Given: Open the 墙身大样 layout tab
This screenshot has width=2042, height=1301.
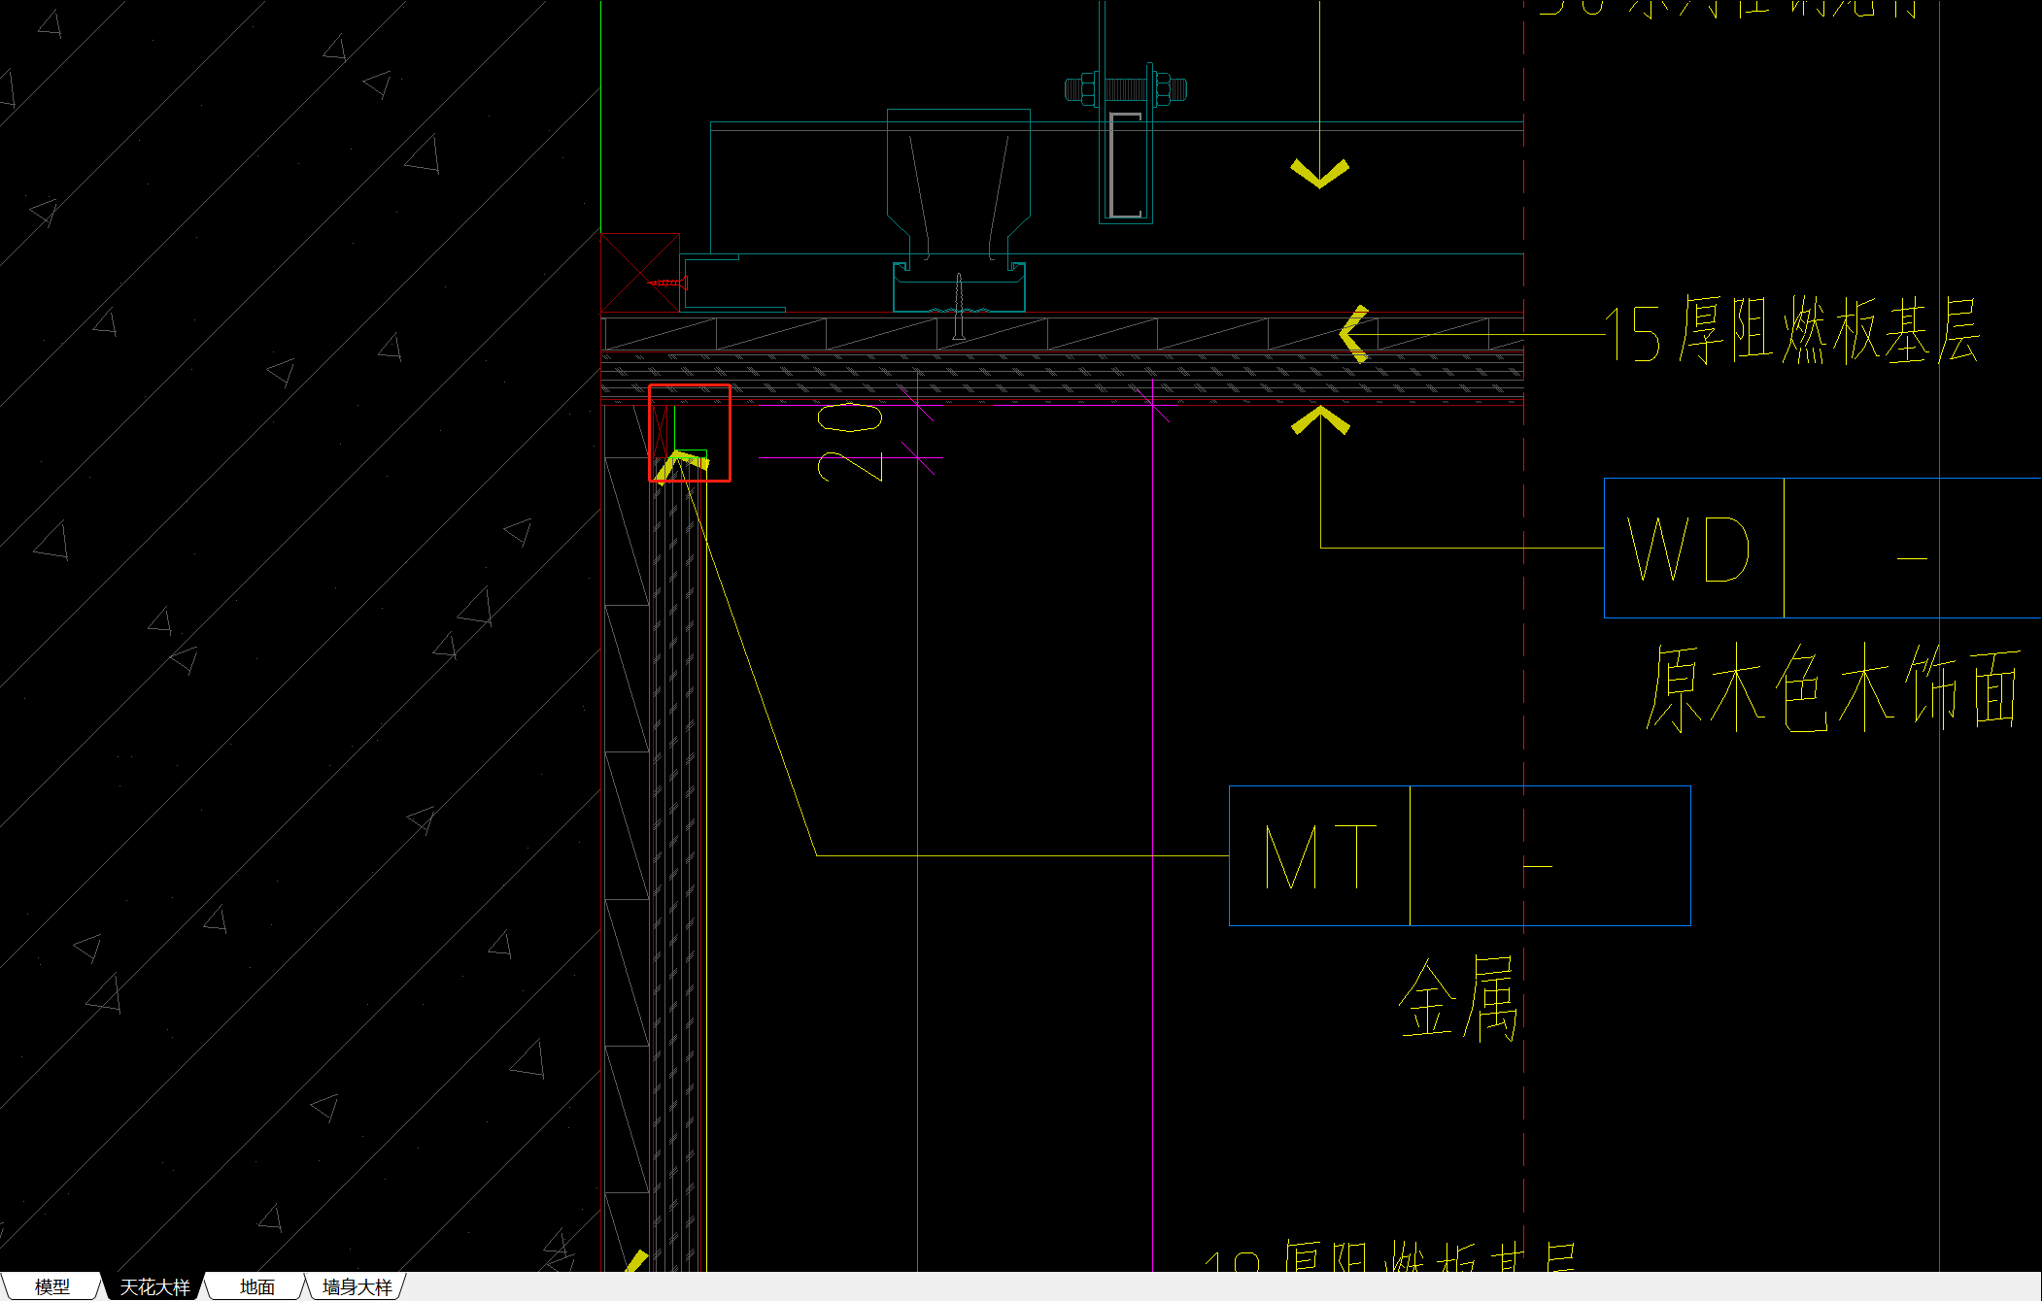Looking at the screenshot, I should [x=357, y=1286].
